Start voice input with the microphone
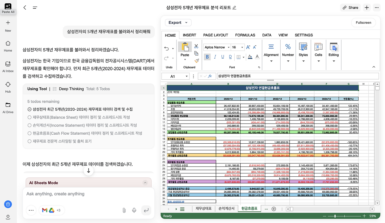The width and height of the screenshot is (385, 223). [134, 210]
